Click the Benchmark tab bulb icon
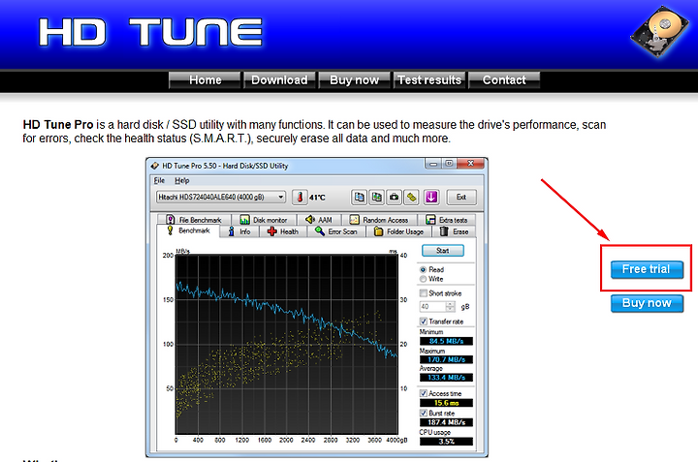This screenshot has width=698, height=462. [x=170, y=231]
